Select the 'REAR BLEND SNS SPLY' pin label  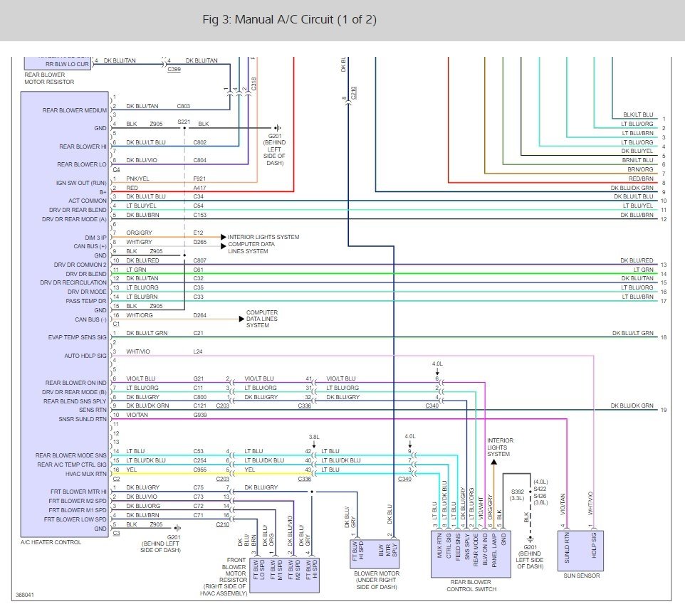click(74, 401)
